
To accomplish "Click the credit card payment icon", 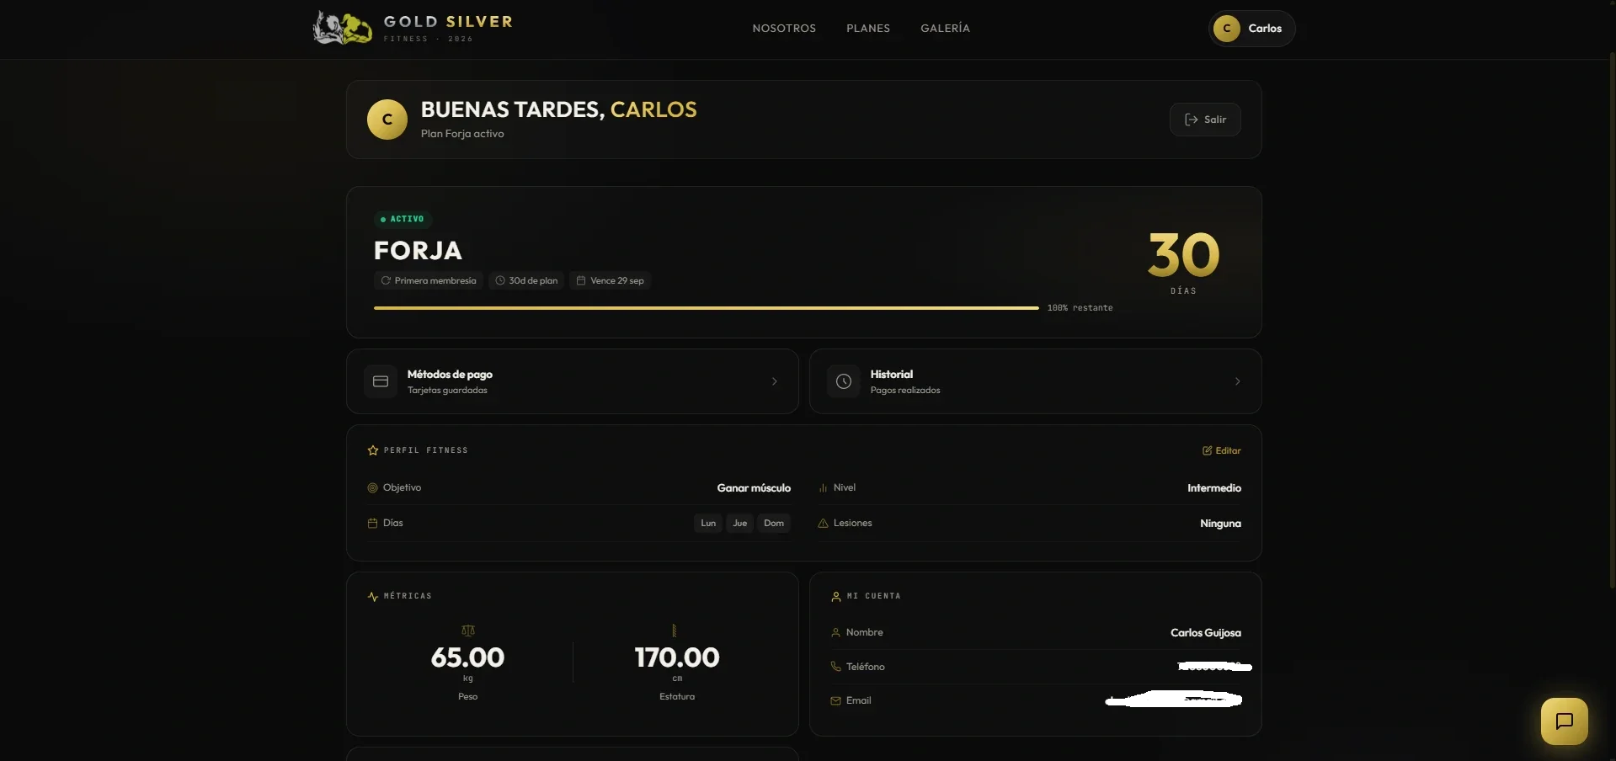I will pyautogui.click(x=381, y=381).
